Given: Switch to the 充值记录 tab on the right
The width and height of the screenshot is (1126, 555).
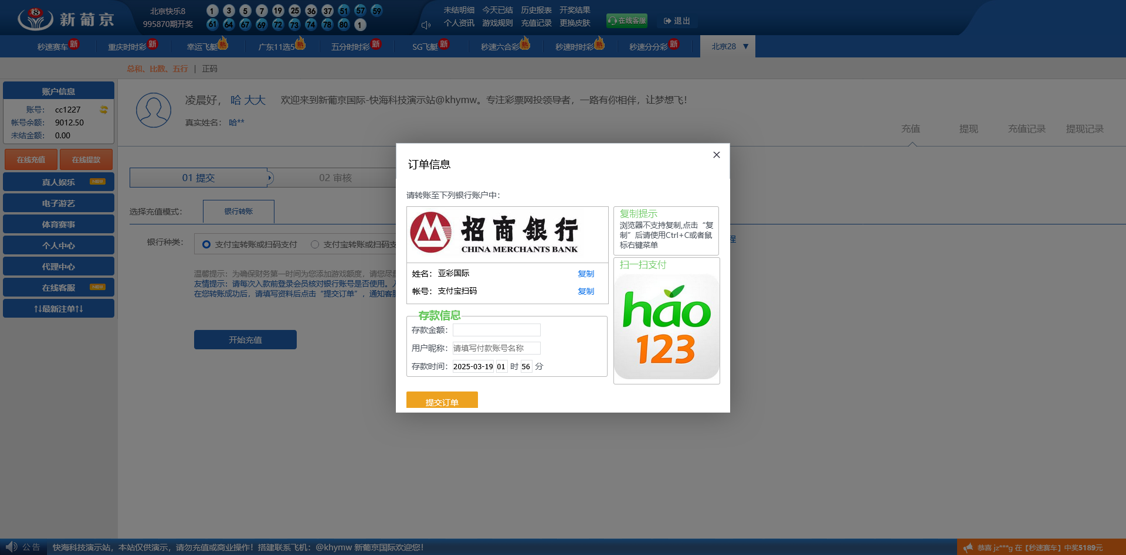Looking at the screenshot, I should 1027,129.
